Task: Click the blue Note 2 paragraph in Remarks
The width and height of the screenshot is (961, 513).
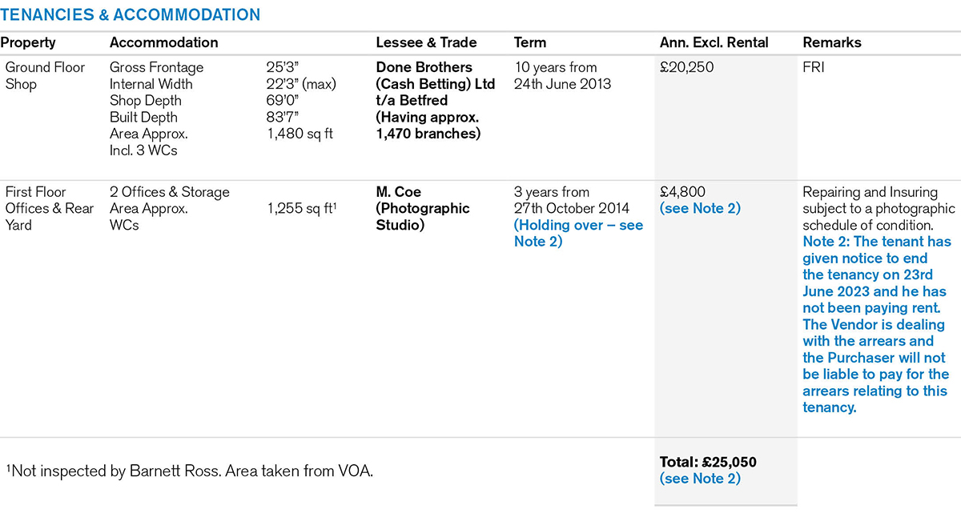Action: click(x=876, y=324)
